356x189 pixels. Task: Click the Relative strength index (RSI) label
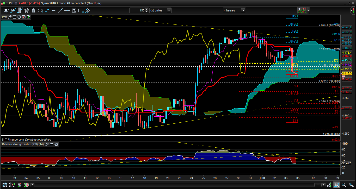23,144
